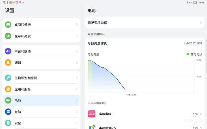This screenshot has height=129, width=207.
Task: Select the 电池 menu item
Action: (x=41, y=100)
